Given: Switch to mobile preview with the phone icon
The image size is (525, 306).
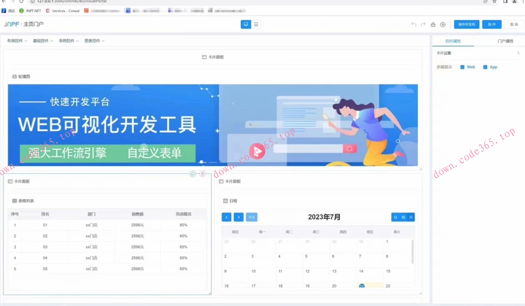Looking at the screenshot, I should coord(256,24).
